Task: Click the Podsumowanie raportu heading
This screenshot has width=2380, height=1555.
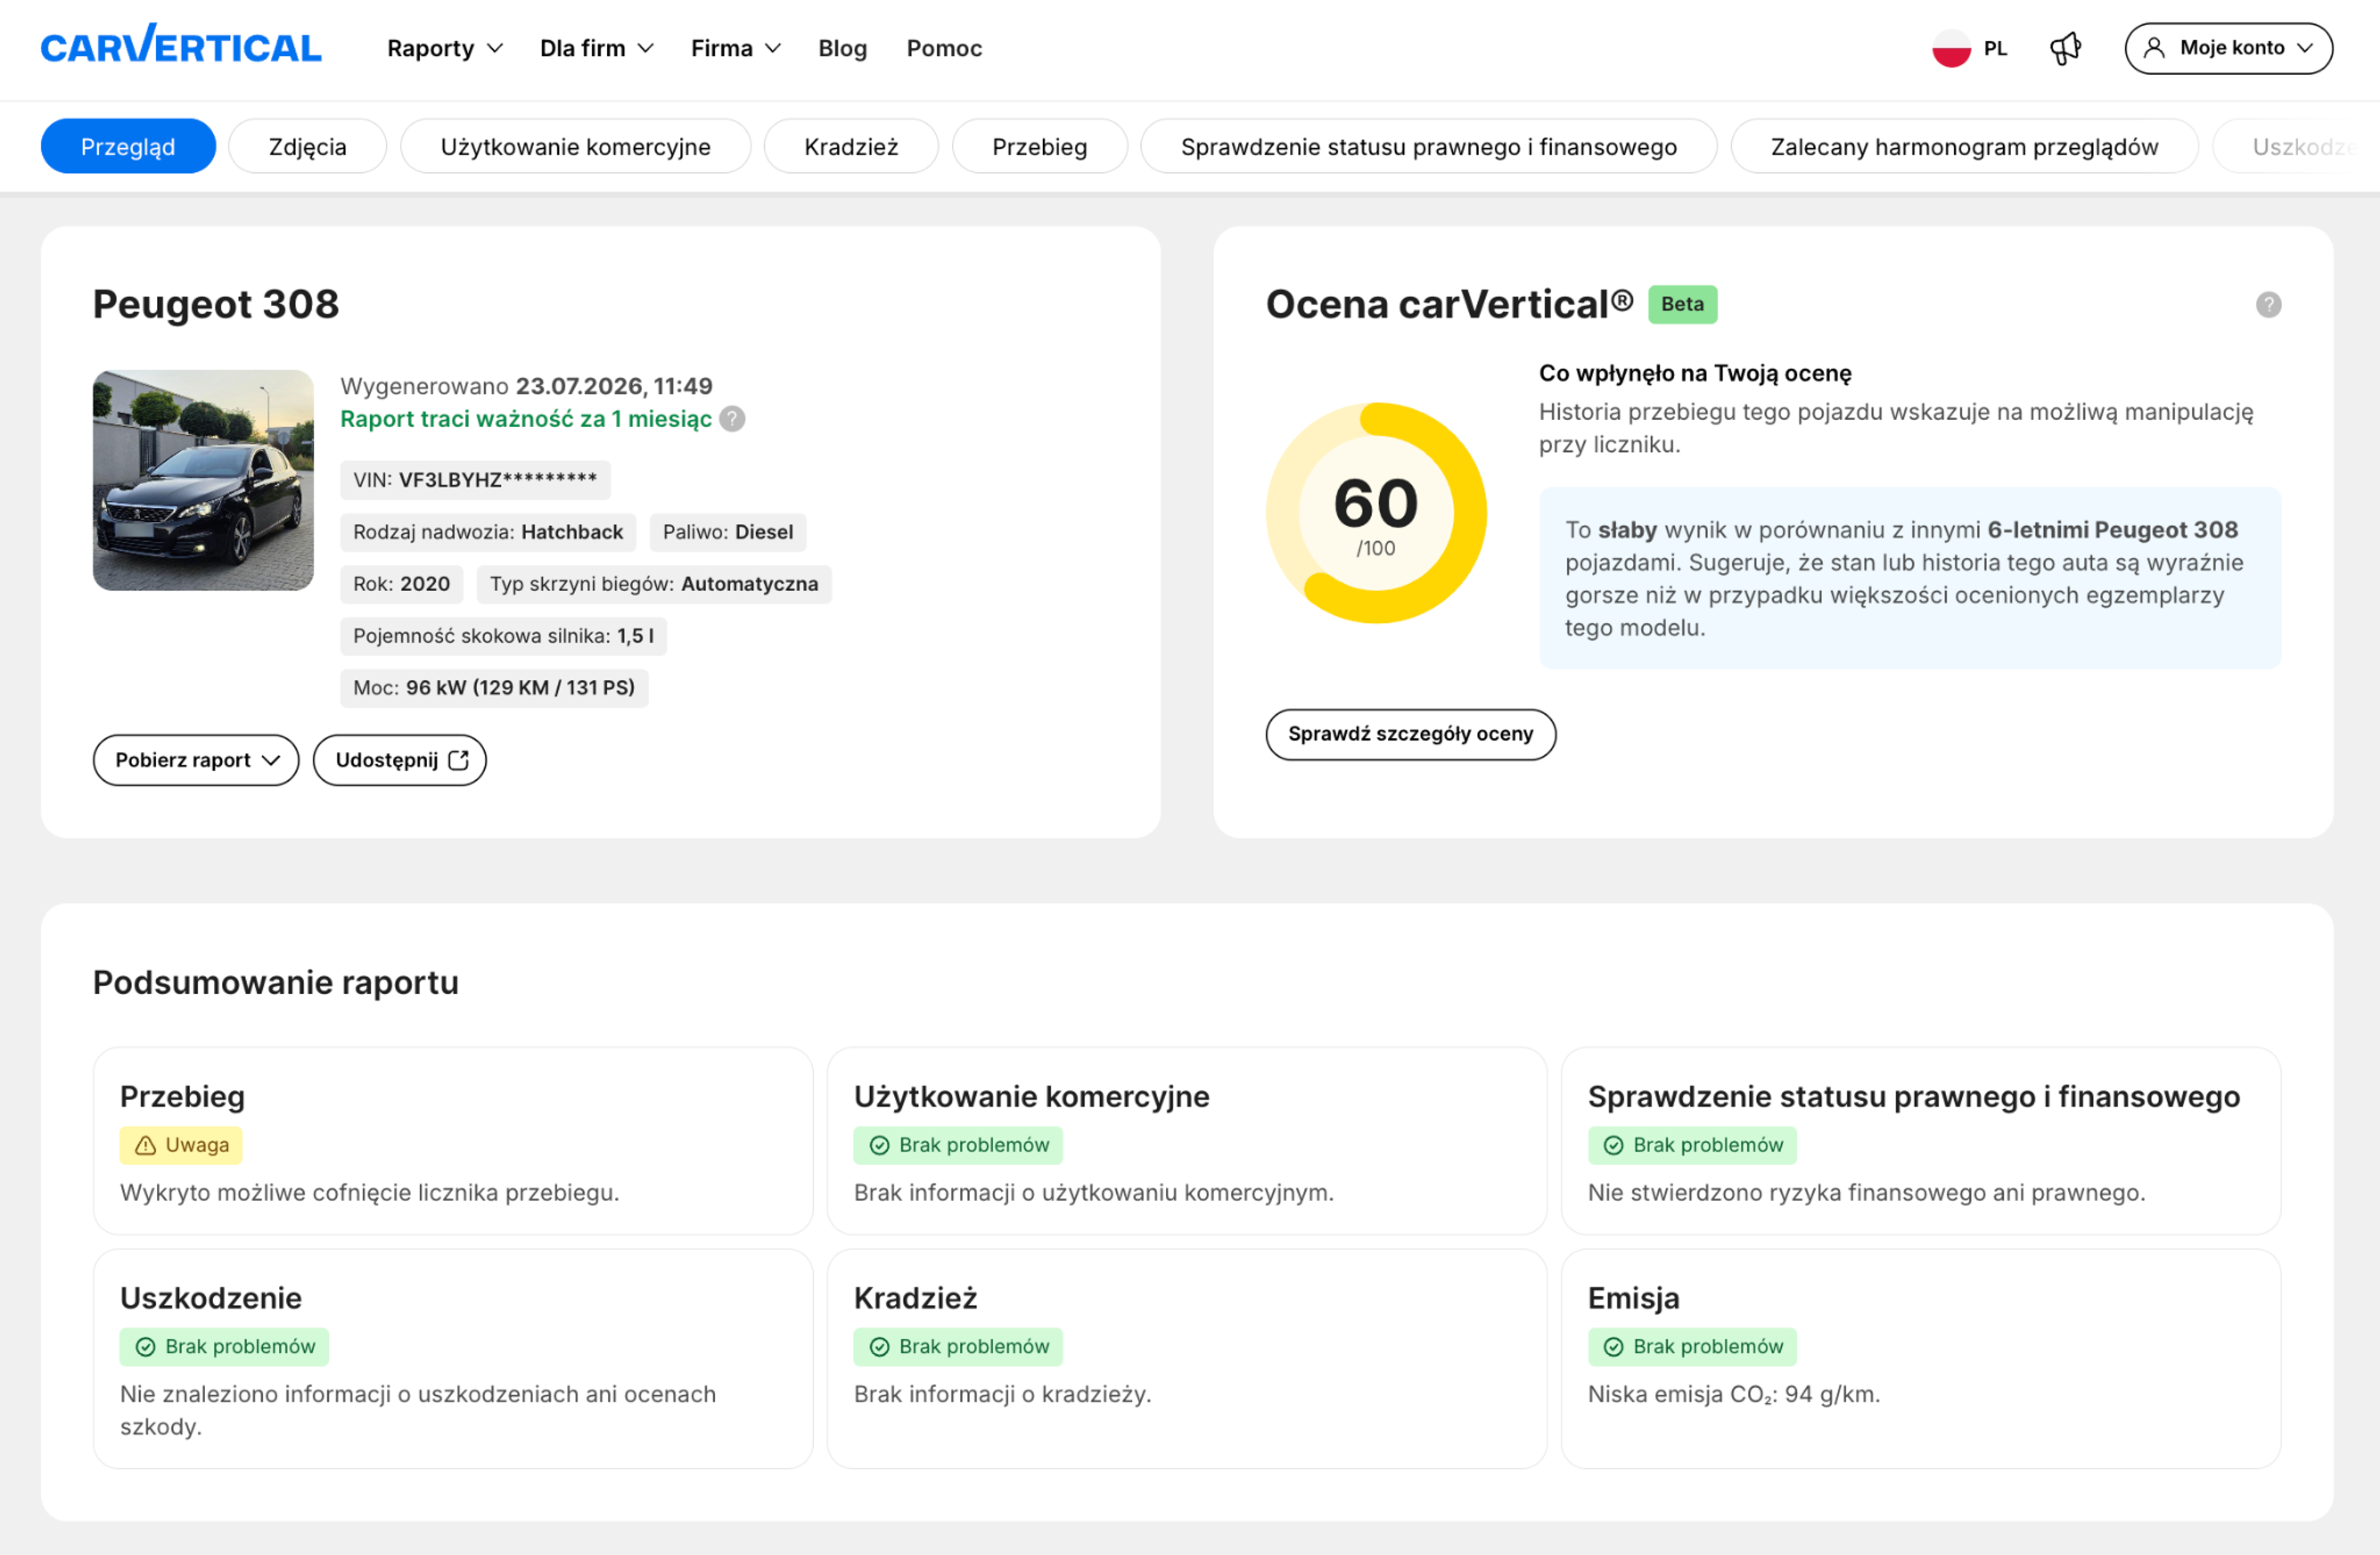Action: coord(276,982)
